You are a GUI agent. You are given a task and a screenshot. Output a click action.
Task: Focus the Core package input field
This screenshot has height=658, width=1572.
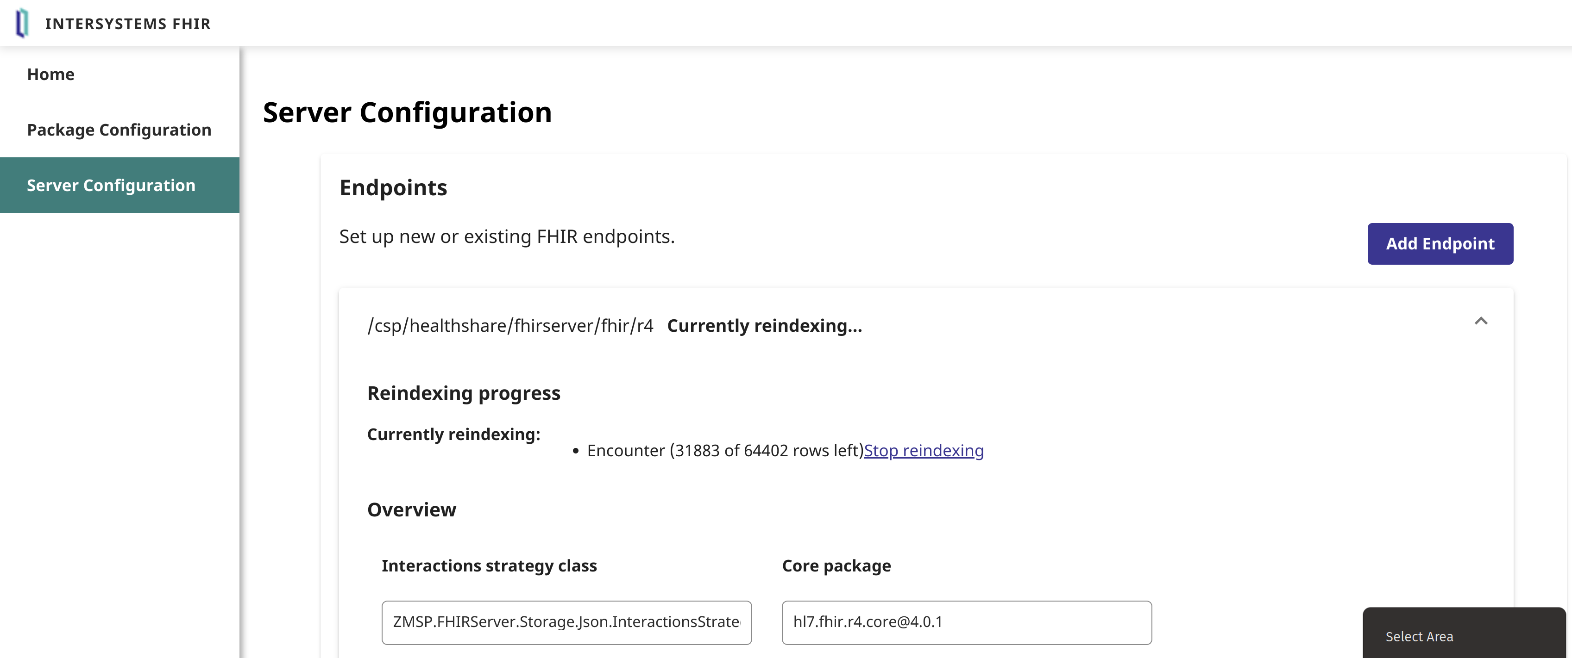(x=966, y=622)
